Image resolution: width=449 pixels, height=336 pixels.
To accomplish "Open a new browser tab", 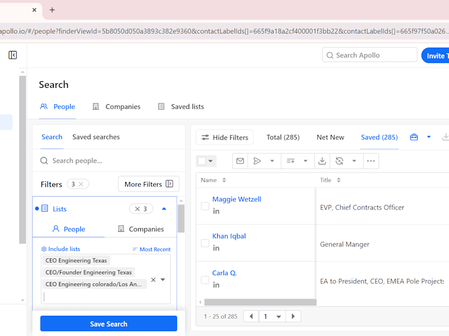I will pyautogui.click(x=52, y=10).
